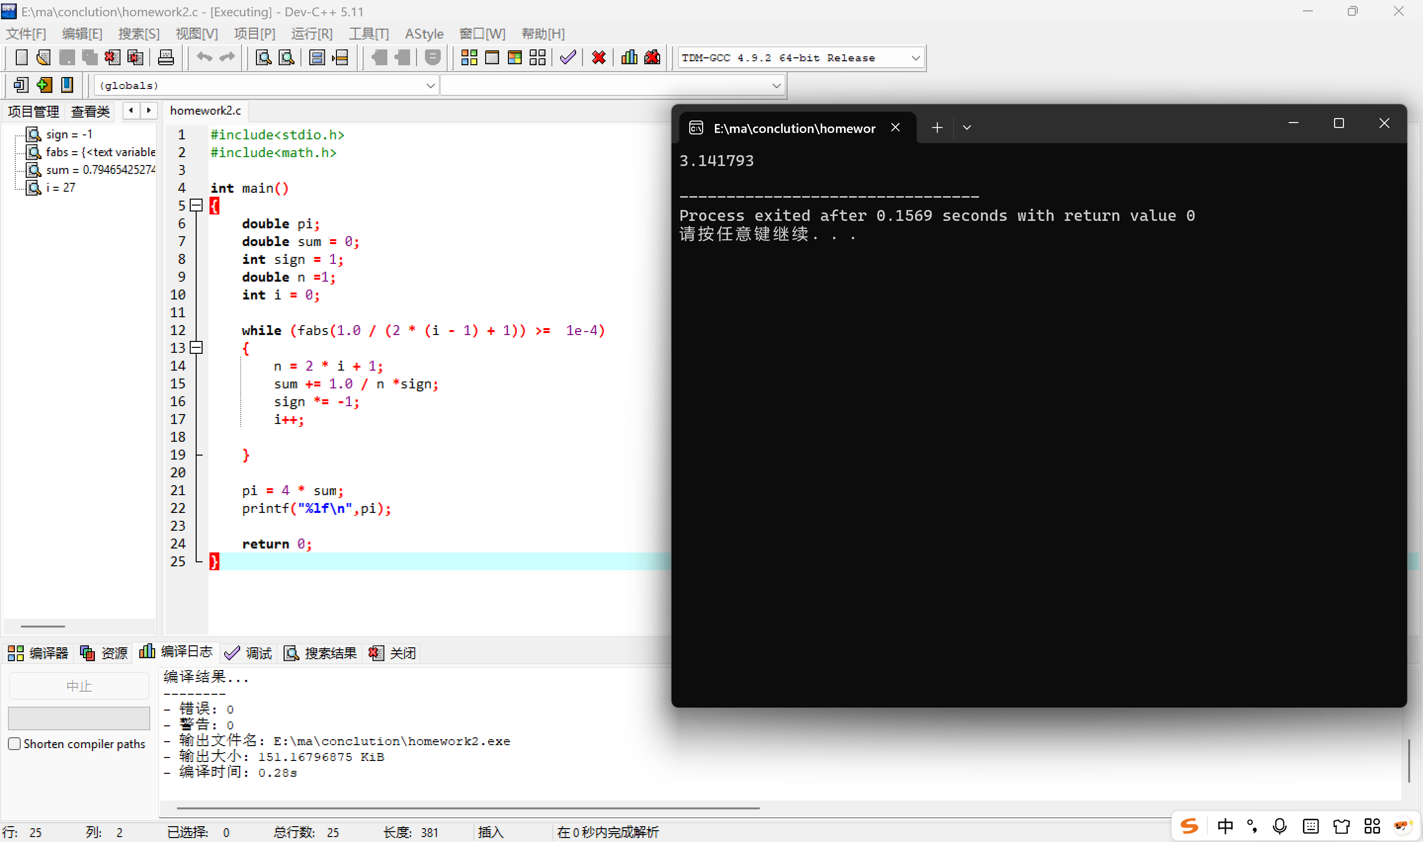The height and width of the screenshot is (842, 1423).
Task: Collapse the main function fold at line 5
Action: tap(196, 206)
